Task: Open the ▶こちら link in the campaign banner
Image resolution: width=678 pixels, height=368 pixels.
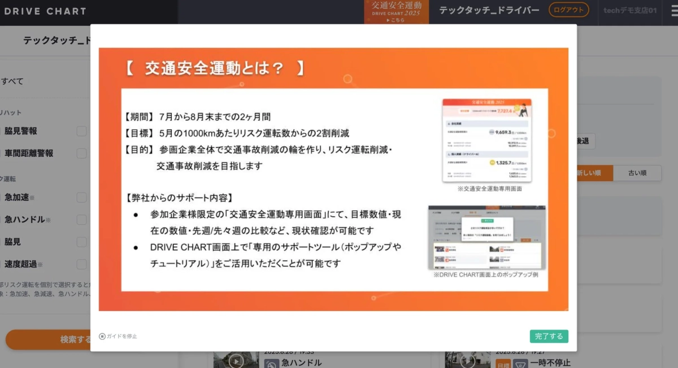Action: tap(397, 19)
